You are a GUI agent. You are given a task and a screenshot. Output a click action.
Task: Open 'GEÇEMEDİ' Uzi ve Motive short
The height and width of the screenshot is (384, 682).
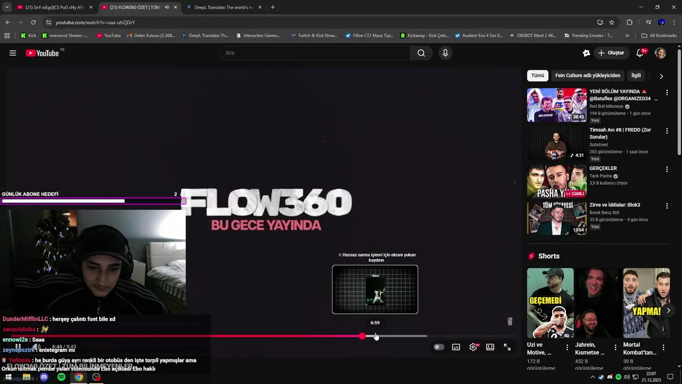(x=550, y=303)
